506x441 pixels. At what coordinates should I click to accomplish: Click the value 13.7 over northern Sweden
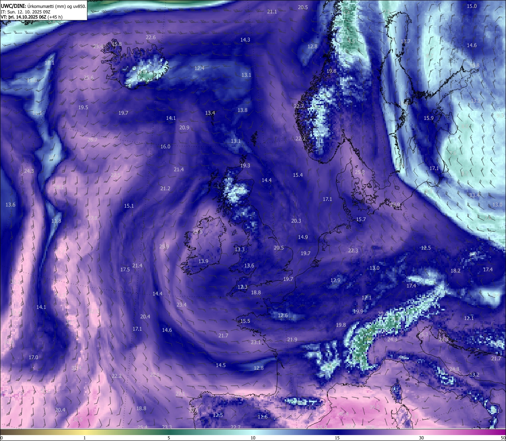click(406, 41)
